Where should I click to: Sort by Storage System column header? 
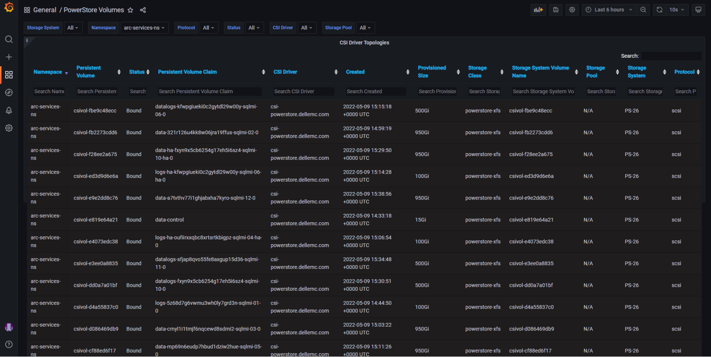tap(637, 72)
